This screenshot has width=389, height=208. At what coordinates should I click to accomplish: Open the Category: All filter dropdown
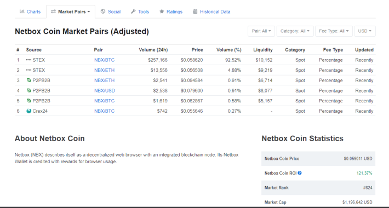295,31
